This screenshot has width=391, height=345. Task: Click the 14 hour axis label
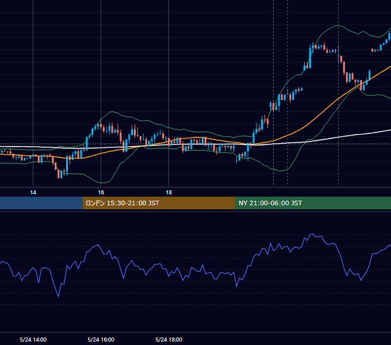[33, 193]
